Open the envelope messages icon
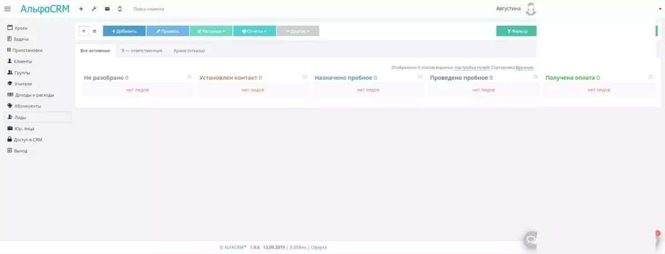Image resolution: width=665 pixels, height=254 pixels. point(107,9)
